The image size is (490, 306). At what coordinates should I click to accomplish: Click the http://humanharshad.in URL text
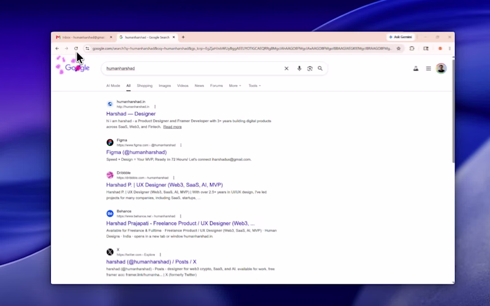(133, 106)
